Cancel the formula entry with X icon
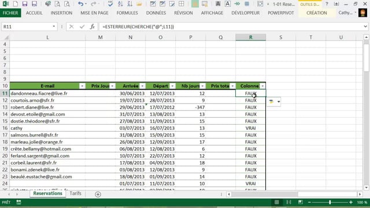The height and width of the screenshot is (208, 370). [x=72, y=27]
